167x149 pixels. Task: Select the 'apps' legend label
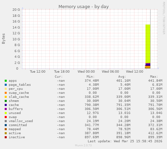point(13,81)
